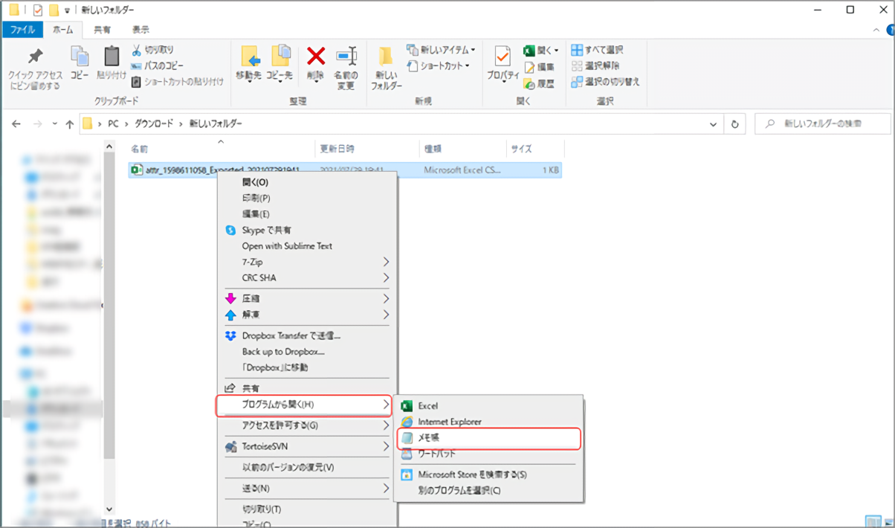The width and height of the screenshot is (895, 528).
Task: Click Select All in ribbon
Action: tap(598, 50)
